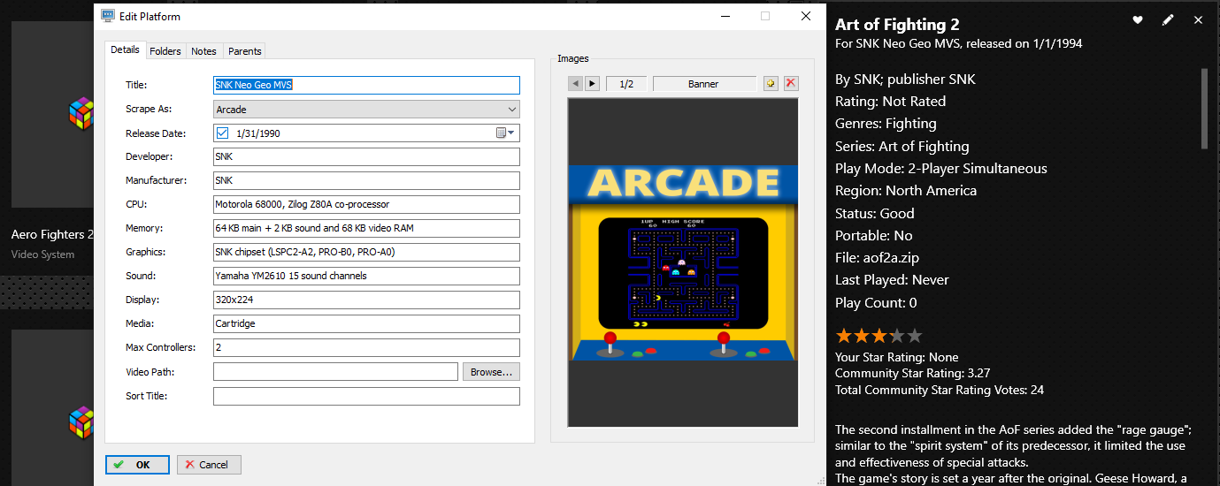The width and height of the screenshot is (1220, 486).
Task: Click the Edit Platform window icon
Action: [108, 16]
